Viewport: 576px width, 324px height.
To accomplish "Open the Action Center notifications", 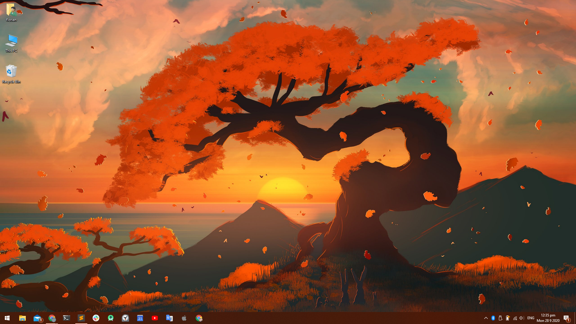I will (x=566, y=318).
